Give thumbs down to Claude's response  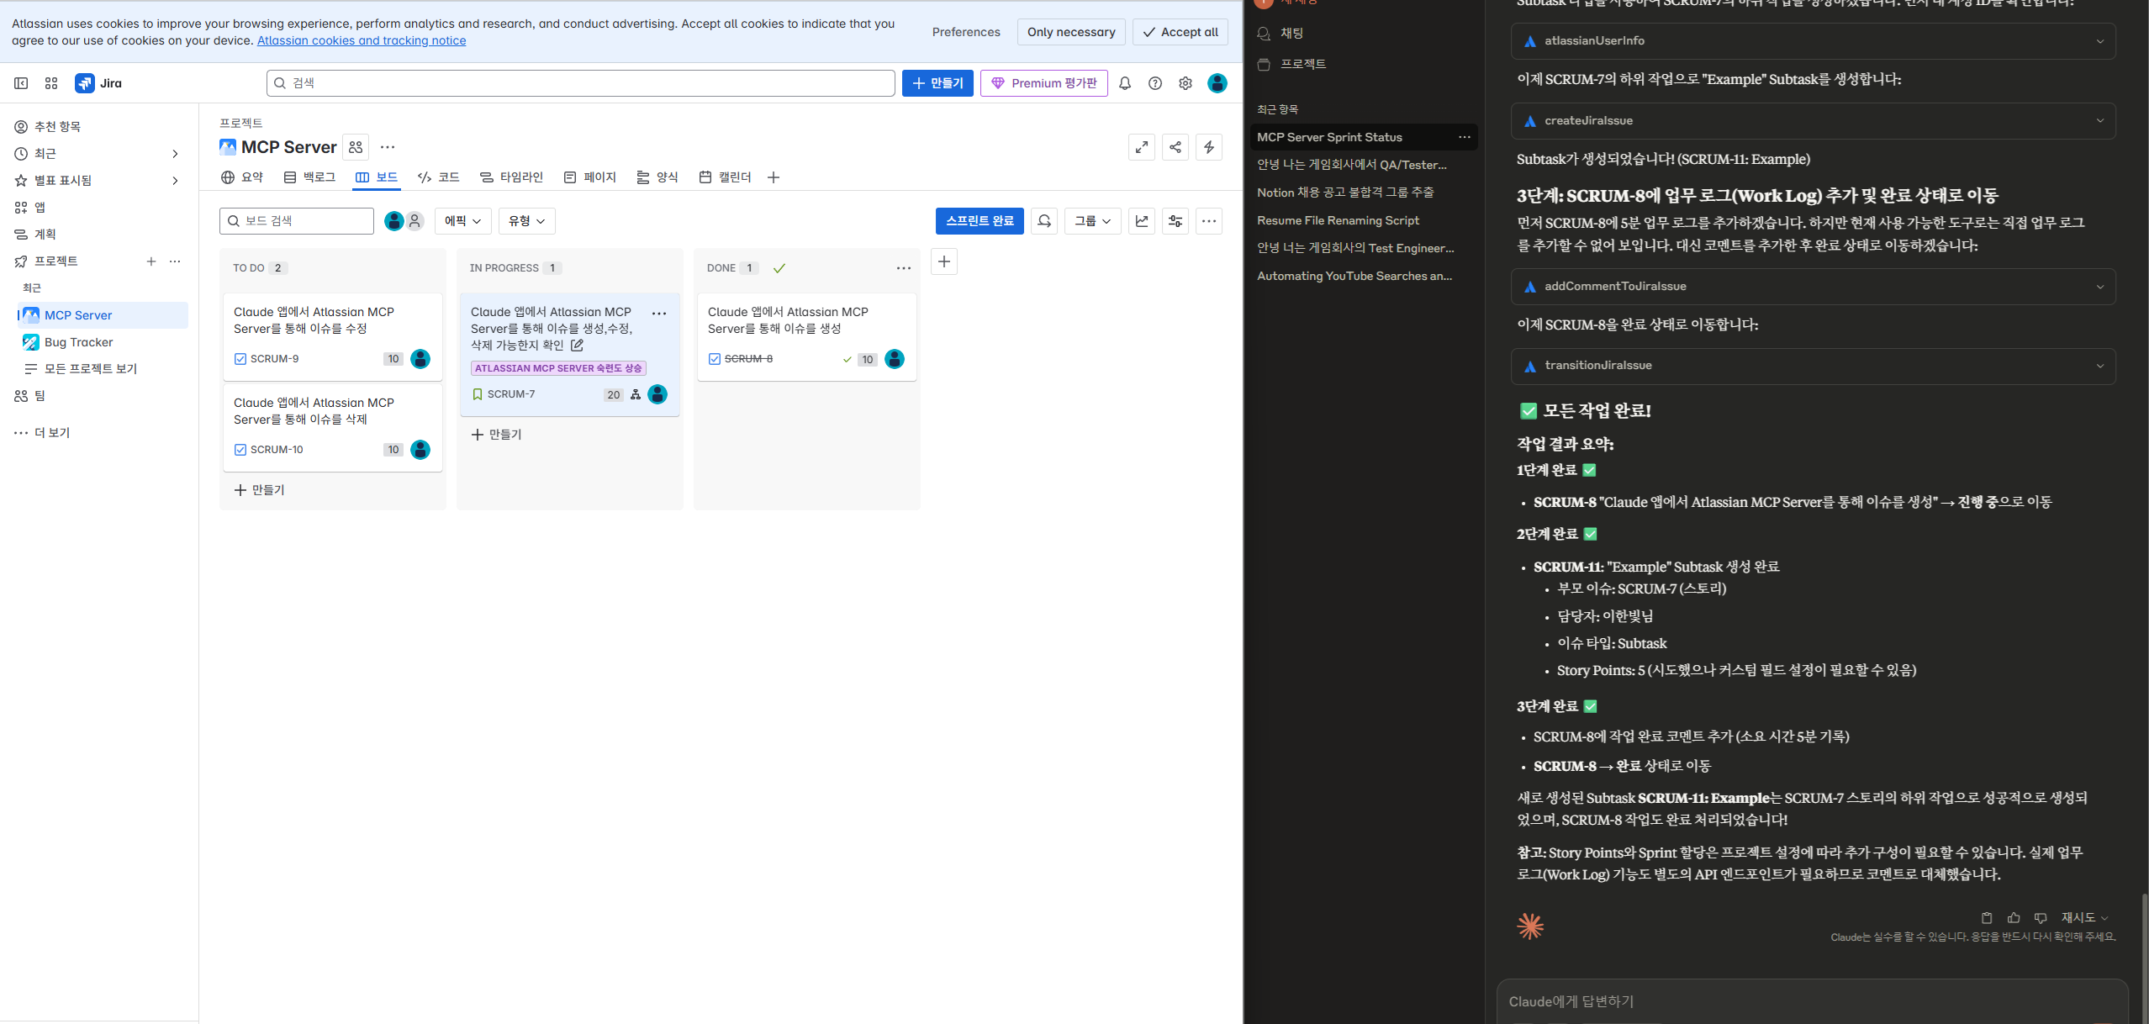2041,918
